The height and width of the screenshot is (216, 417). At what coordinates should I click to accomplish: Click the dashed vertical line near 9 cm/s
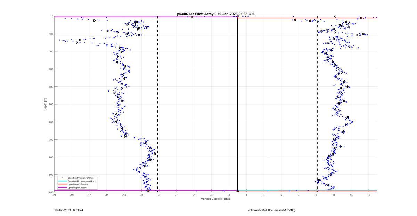318,104
